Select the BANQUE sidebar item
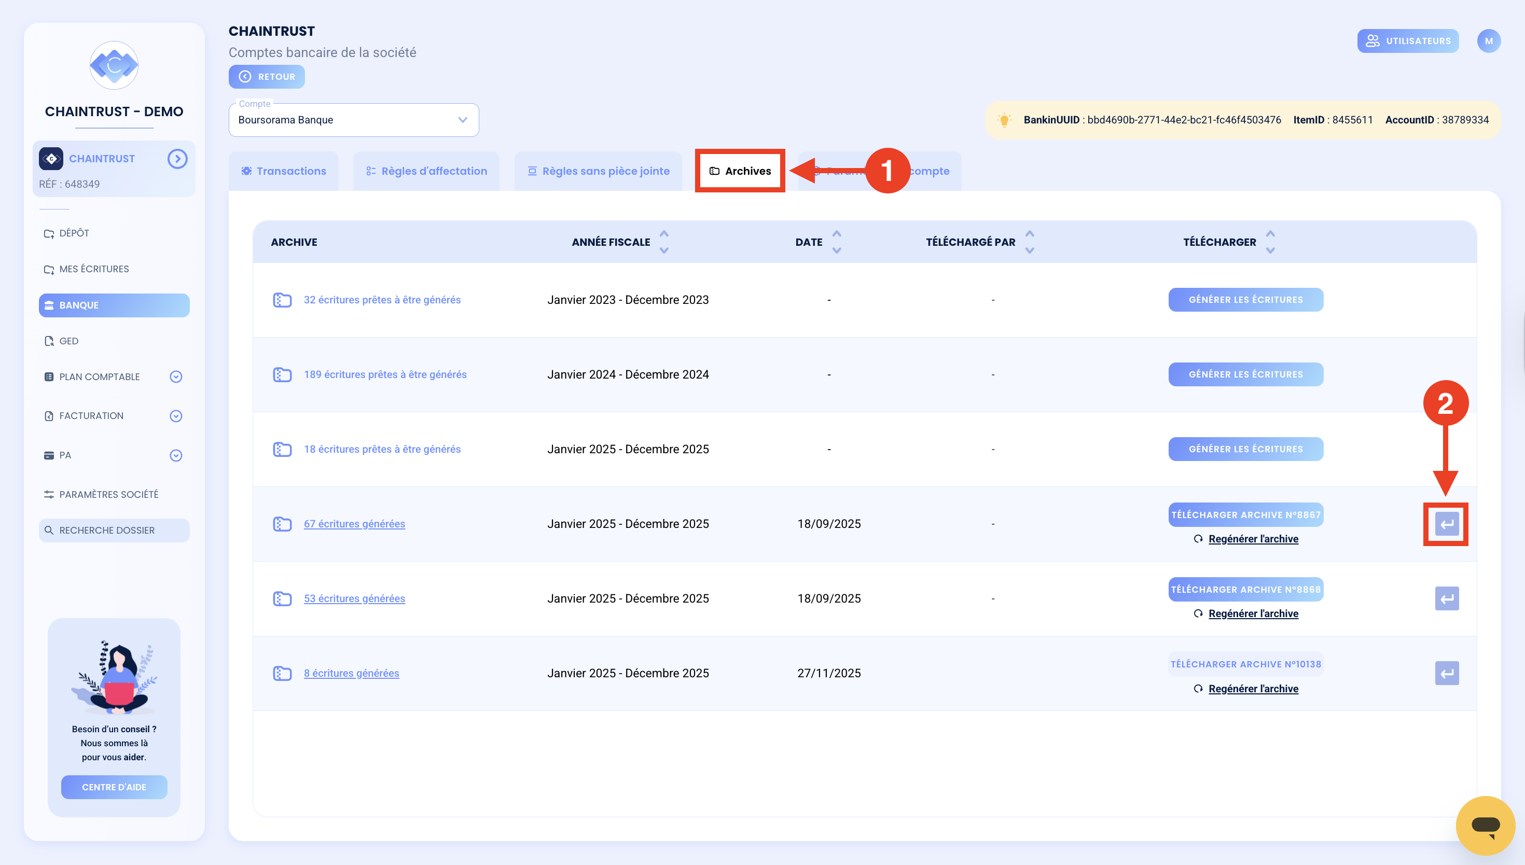The image size is (1525, 865). [x=114, y=305]
